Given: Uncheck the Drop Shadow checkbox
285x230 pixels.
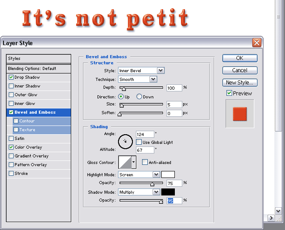Looking at the screenshot, I should (x=11, y=77).
